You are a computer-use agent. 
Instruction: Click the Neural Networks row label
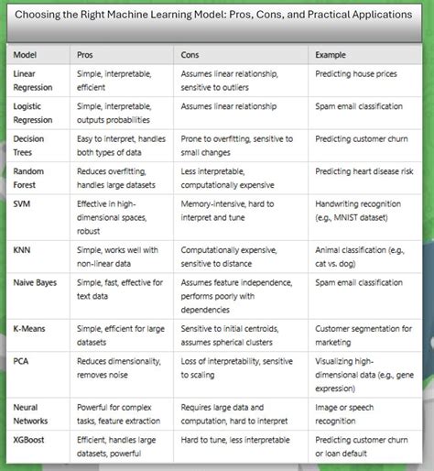tap(30, 414)
